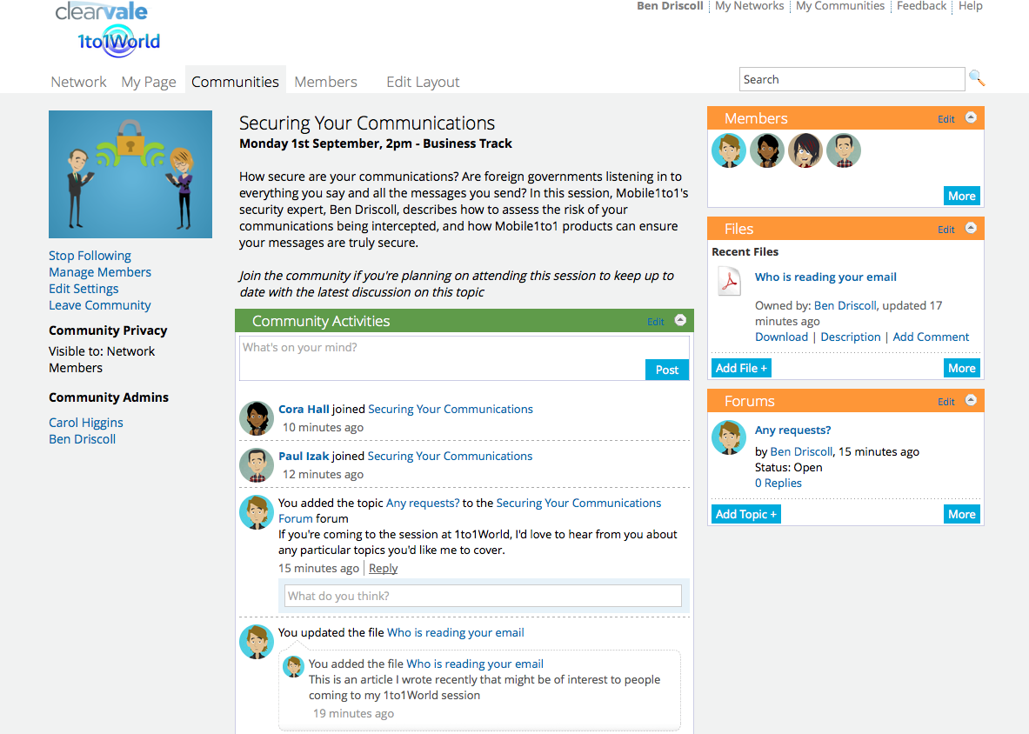Screen dimensions: 1029x734
Task: Click Leave Community link
Action: click(100, 305)
